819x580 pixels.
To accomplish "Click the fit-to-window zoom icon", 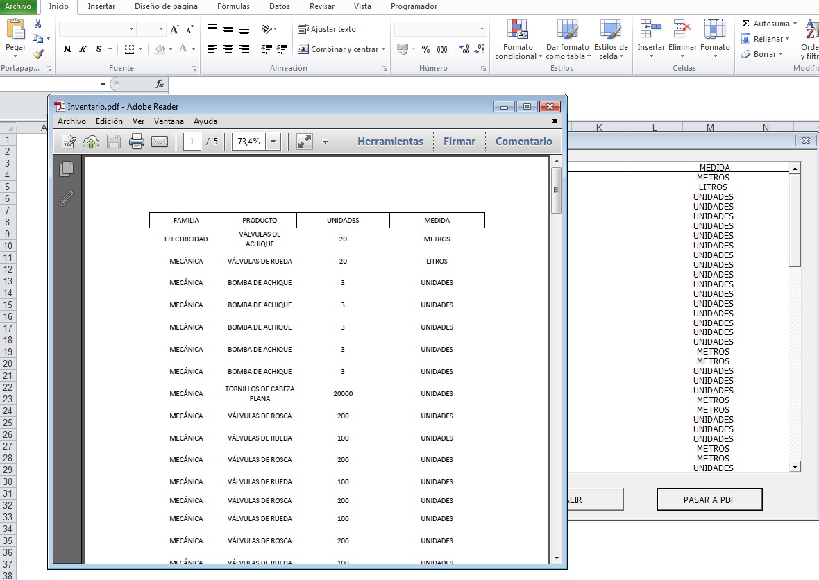I will click(304, 142).
